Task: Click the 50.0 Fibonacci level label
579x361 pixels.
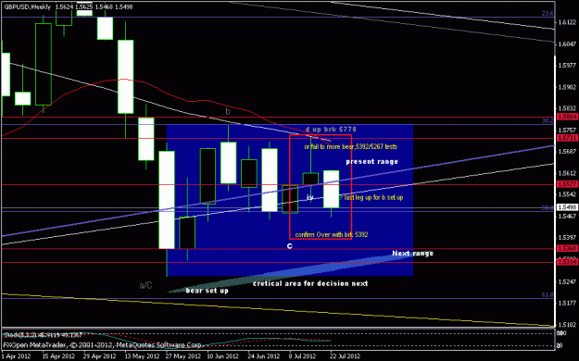Action: (548, 208)
